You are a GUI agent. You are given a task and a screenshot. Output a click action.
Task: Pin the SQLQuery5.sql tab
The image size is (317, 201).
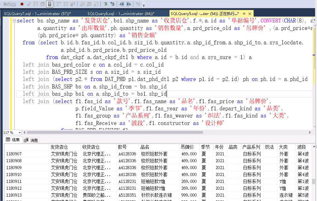tap(244, 14)
